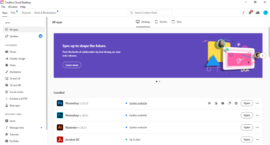270x145 pixels.
Task: Open the tutorials graduation cap icon for Photoshop 22.5.1
Action: coord(209,103)
